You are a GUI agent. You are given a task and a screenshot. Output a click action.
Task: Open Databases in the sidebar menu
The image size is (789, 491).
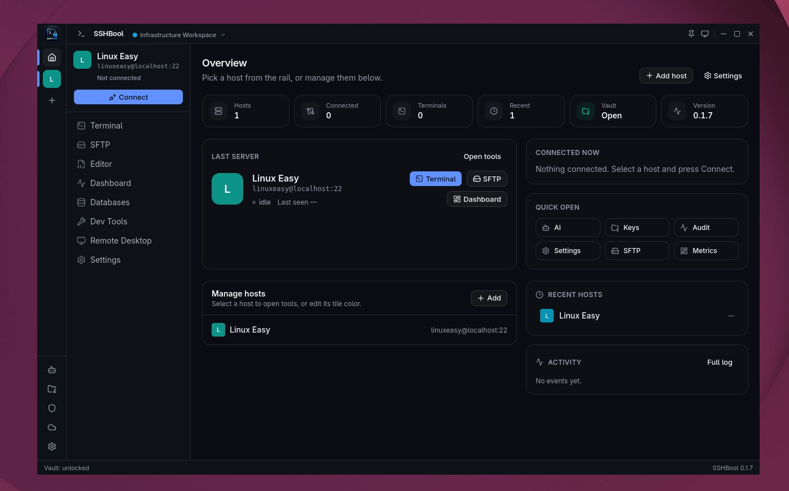pyautogui.click(x=128, y=202)
